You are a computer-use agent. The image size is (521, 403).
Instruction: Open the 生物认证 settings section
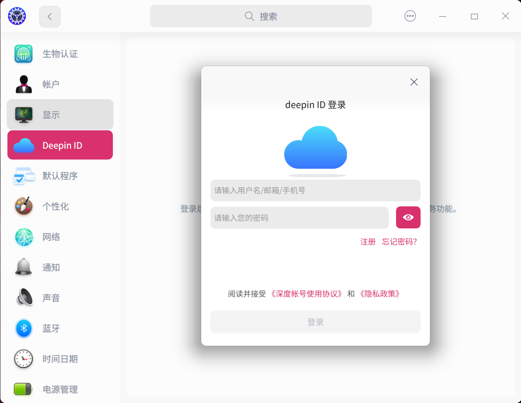pos(60,54)
